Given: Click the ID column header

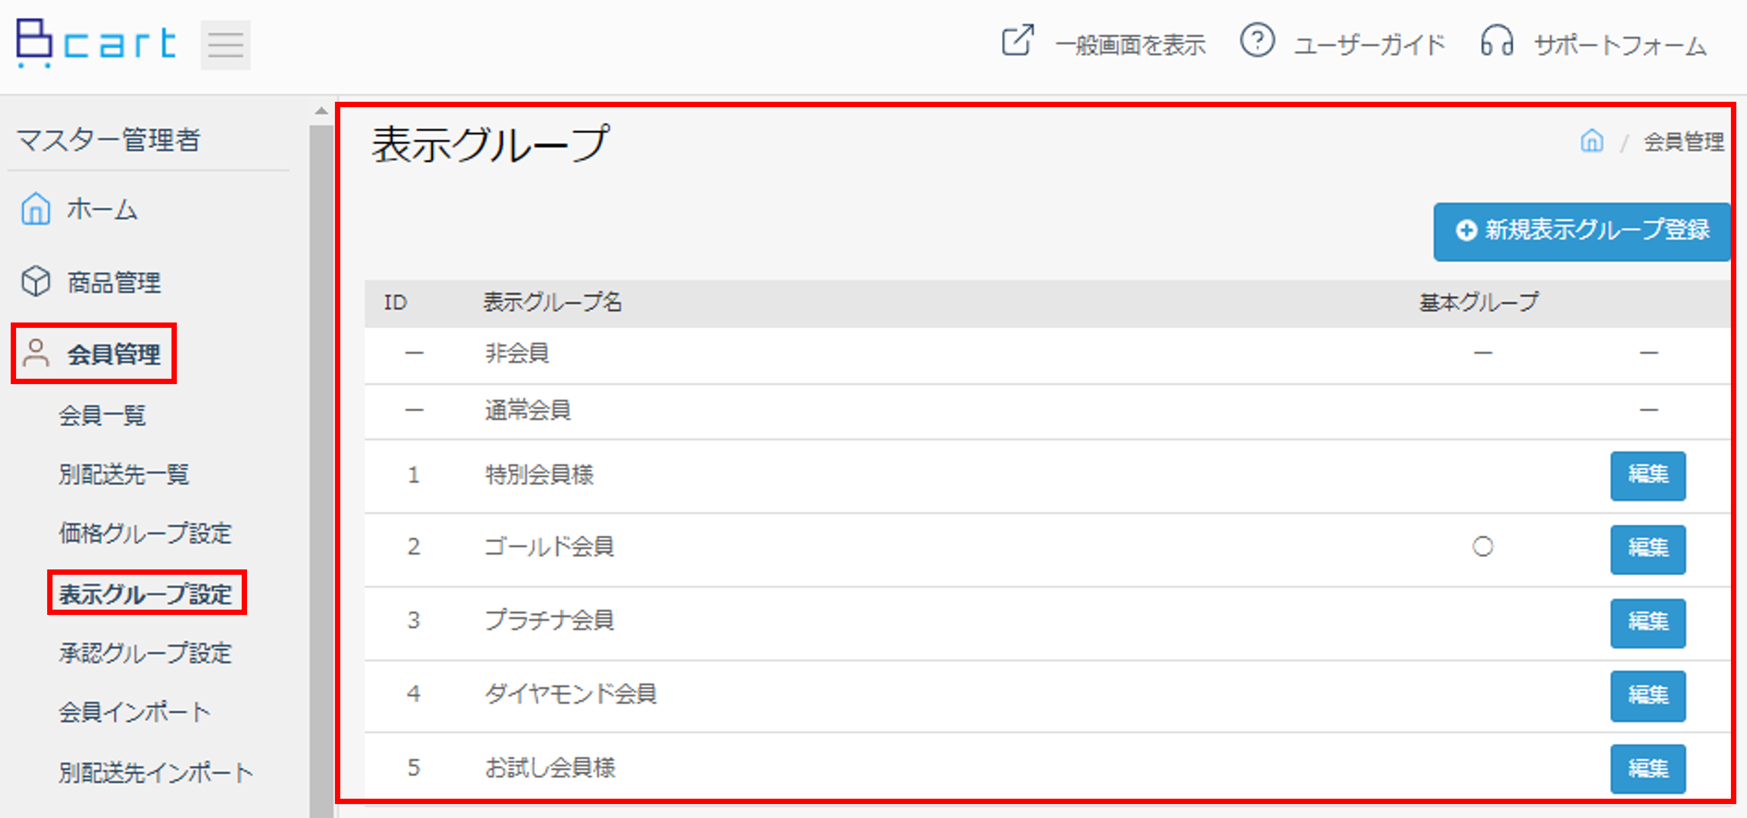Looking at the screenshot, I should pyautogui.click(x=395, y=303).
